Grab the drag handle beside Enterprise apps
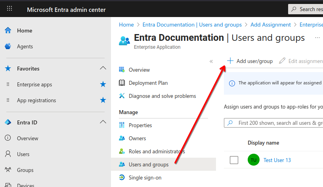This screenshot has width=323, height=187. click(8, 84)
